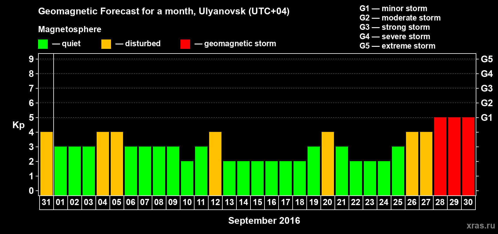Click the 'disturbed' legend text

[x=143, y=44]
